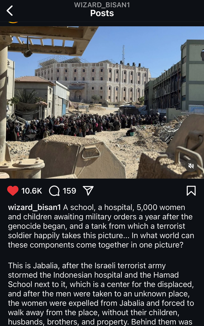Tap the hospital building in the video
Viewport: 204px width, 326px height.
coord(93,81)
